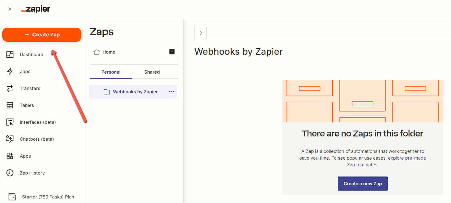Click the Create a new Zap button
This screenshot has width=451, height=203.
click(363, 184)
